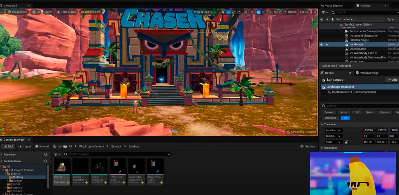Open viewport hamburger options menu
399x195 pixels.
point(2,12)
